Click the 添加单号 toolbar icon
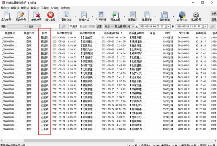This screenshot has width=217, height=146. pos(6,16)
